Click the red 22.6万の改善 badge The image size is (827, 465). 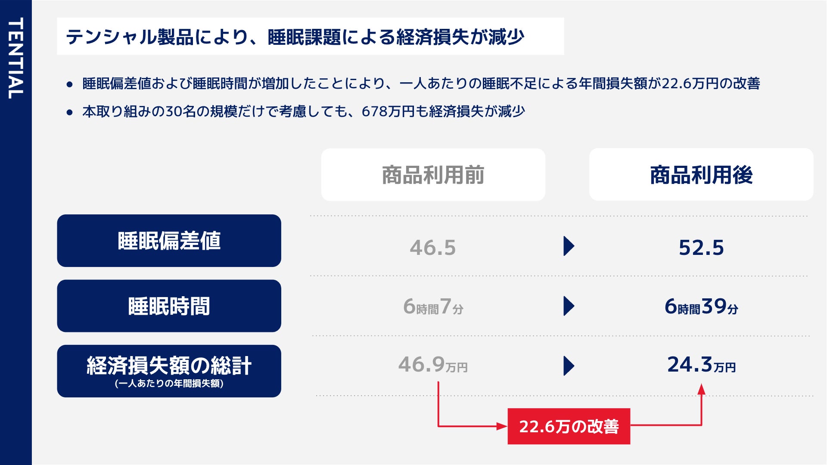pos(569,426)
